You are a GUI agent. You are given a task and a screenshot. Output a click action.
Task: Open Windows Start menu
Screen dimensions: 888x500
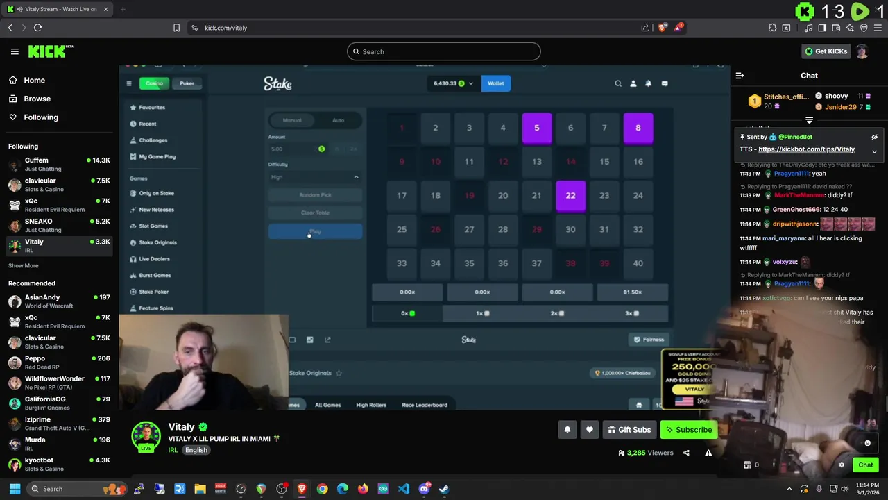15,489
